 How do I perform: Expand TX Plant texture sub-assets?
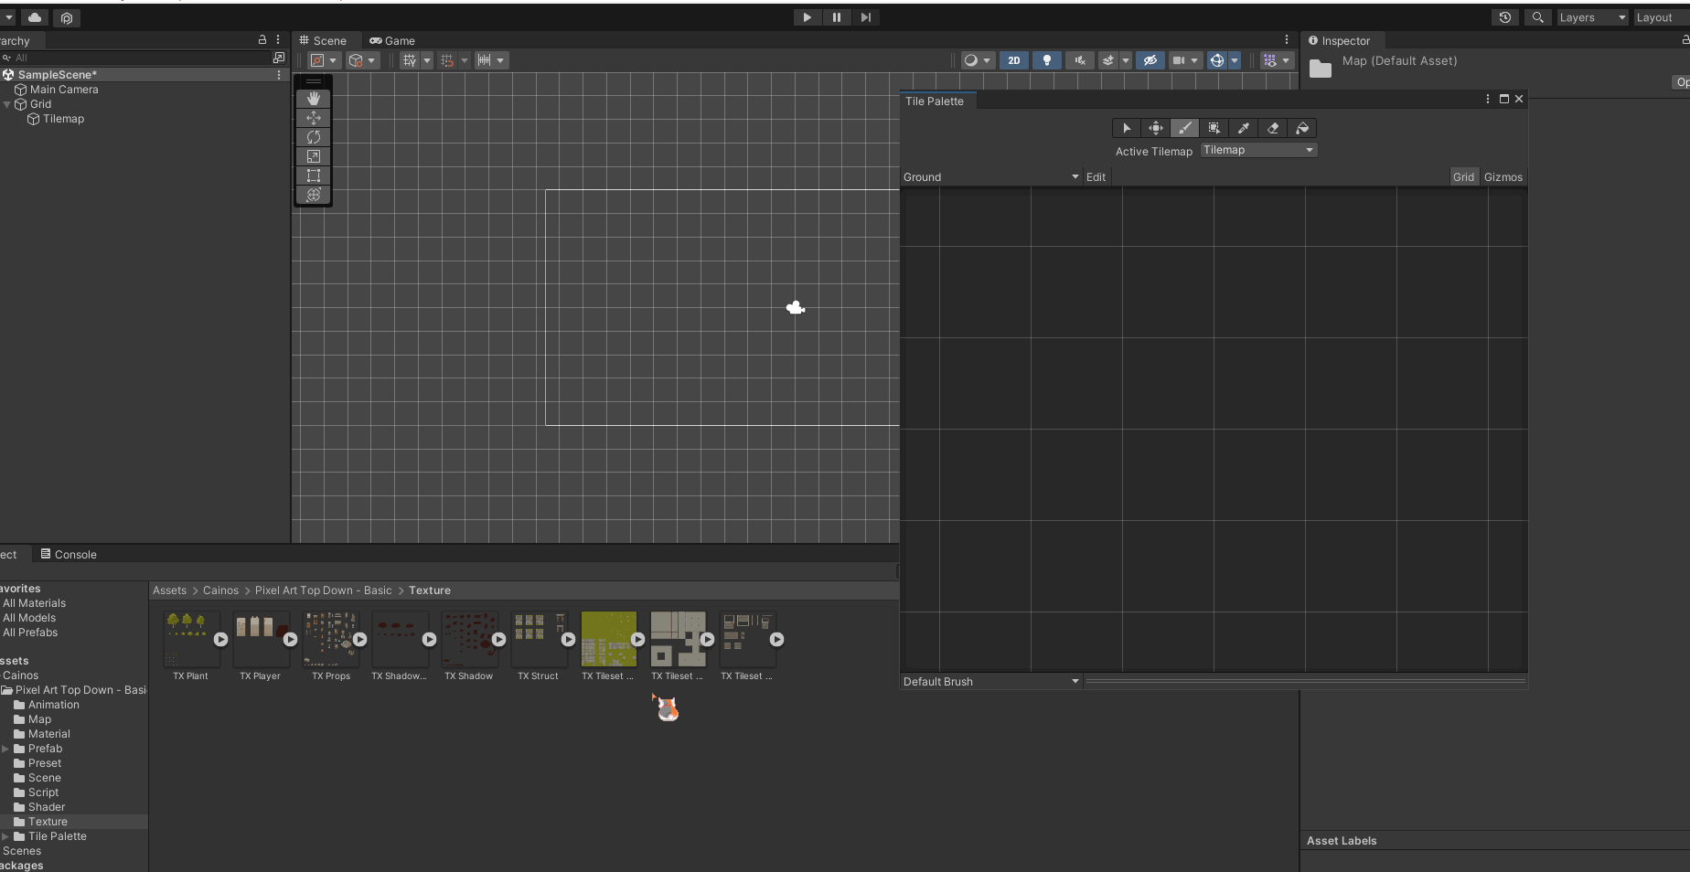[x=220, y=640]
